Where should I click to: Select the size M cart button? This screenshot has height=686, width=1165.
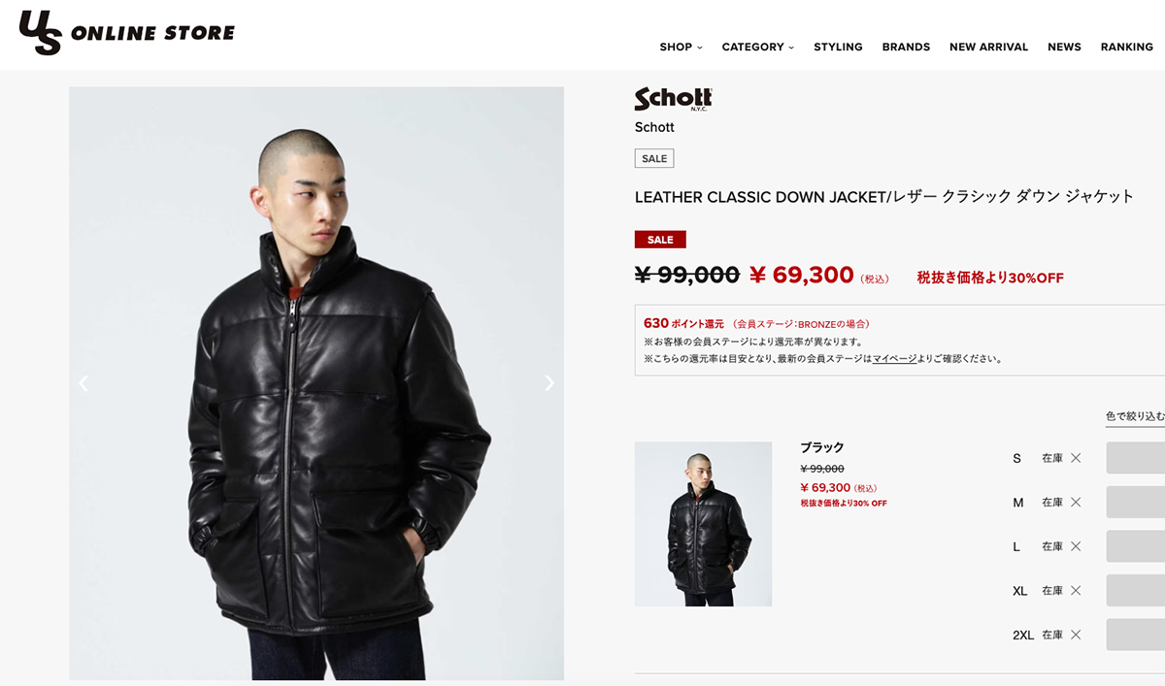[1135, 502]
